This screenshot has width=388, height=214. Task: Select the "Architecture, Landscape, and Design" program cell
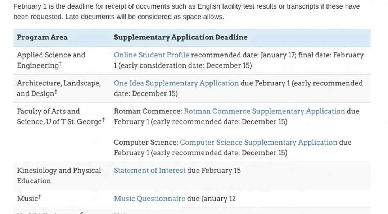click(59, 88)
